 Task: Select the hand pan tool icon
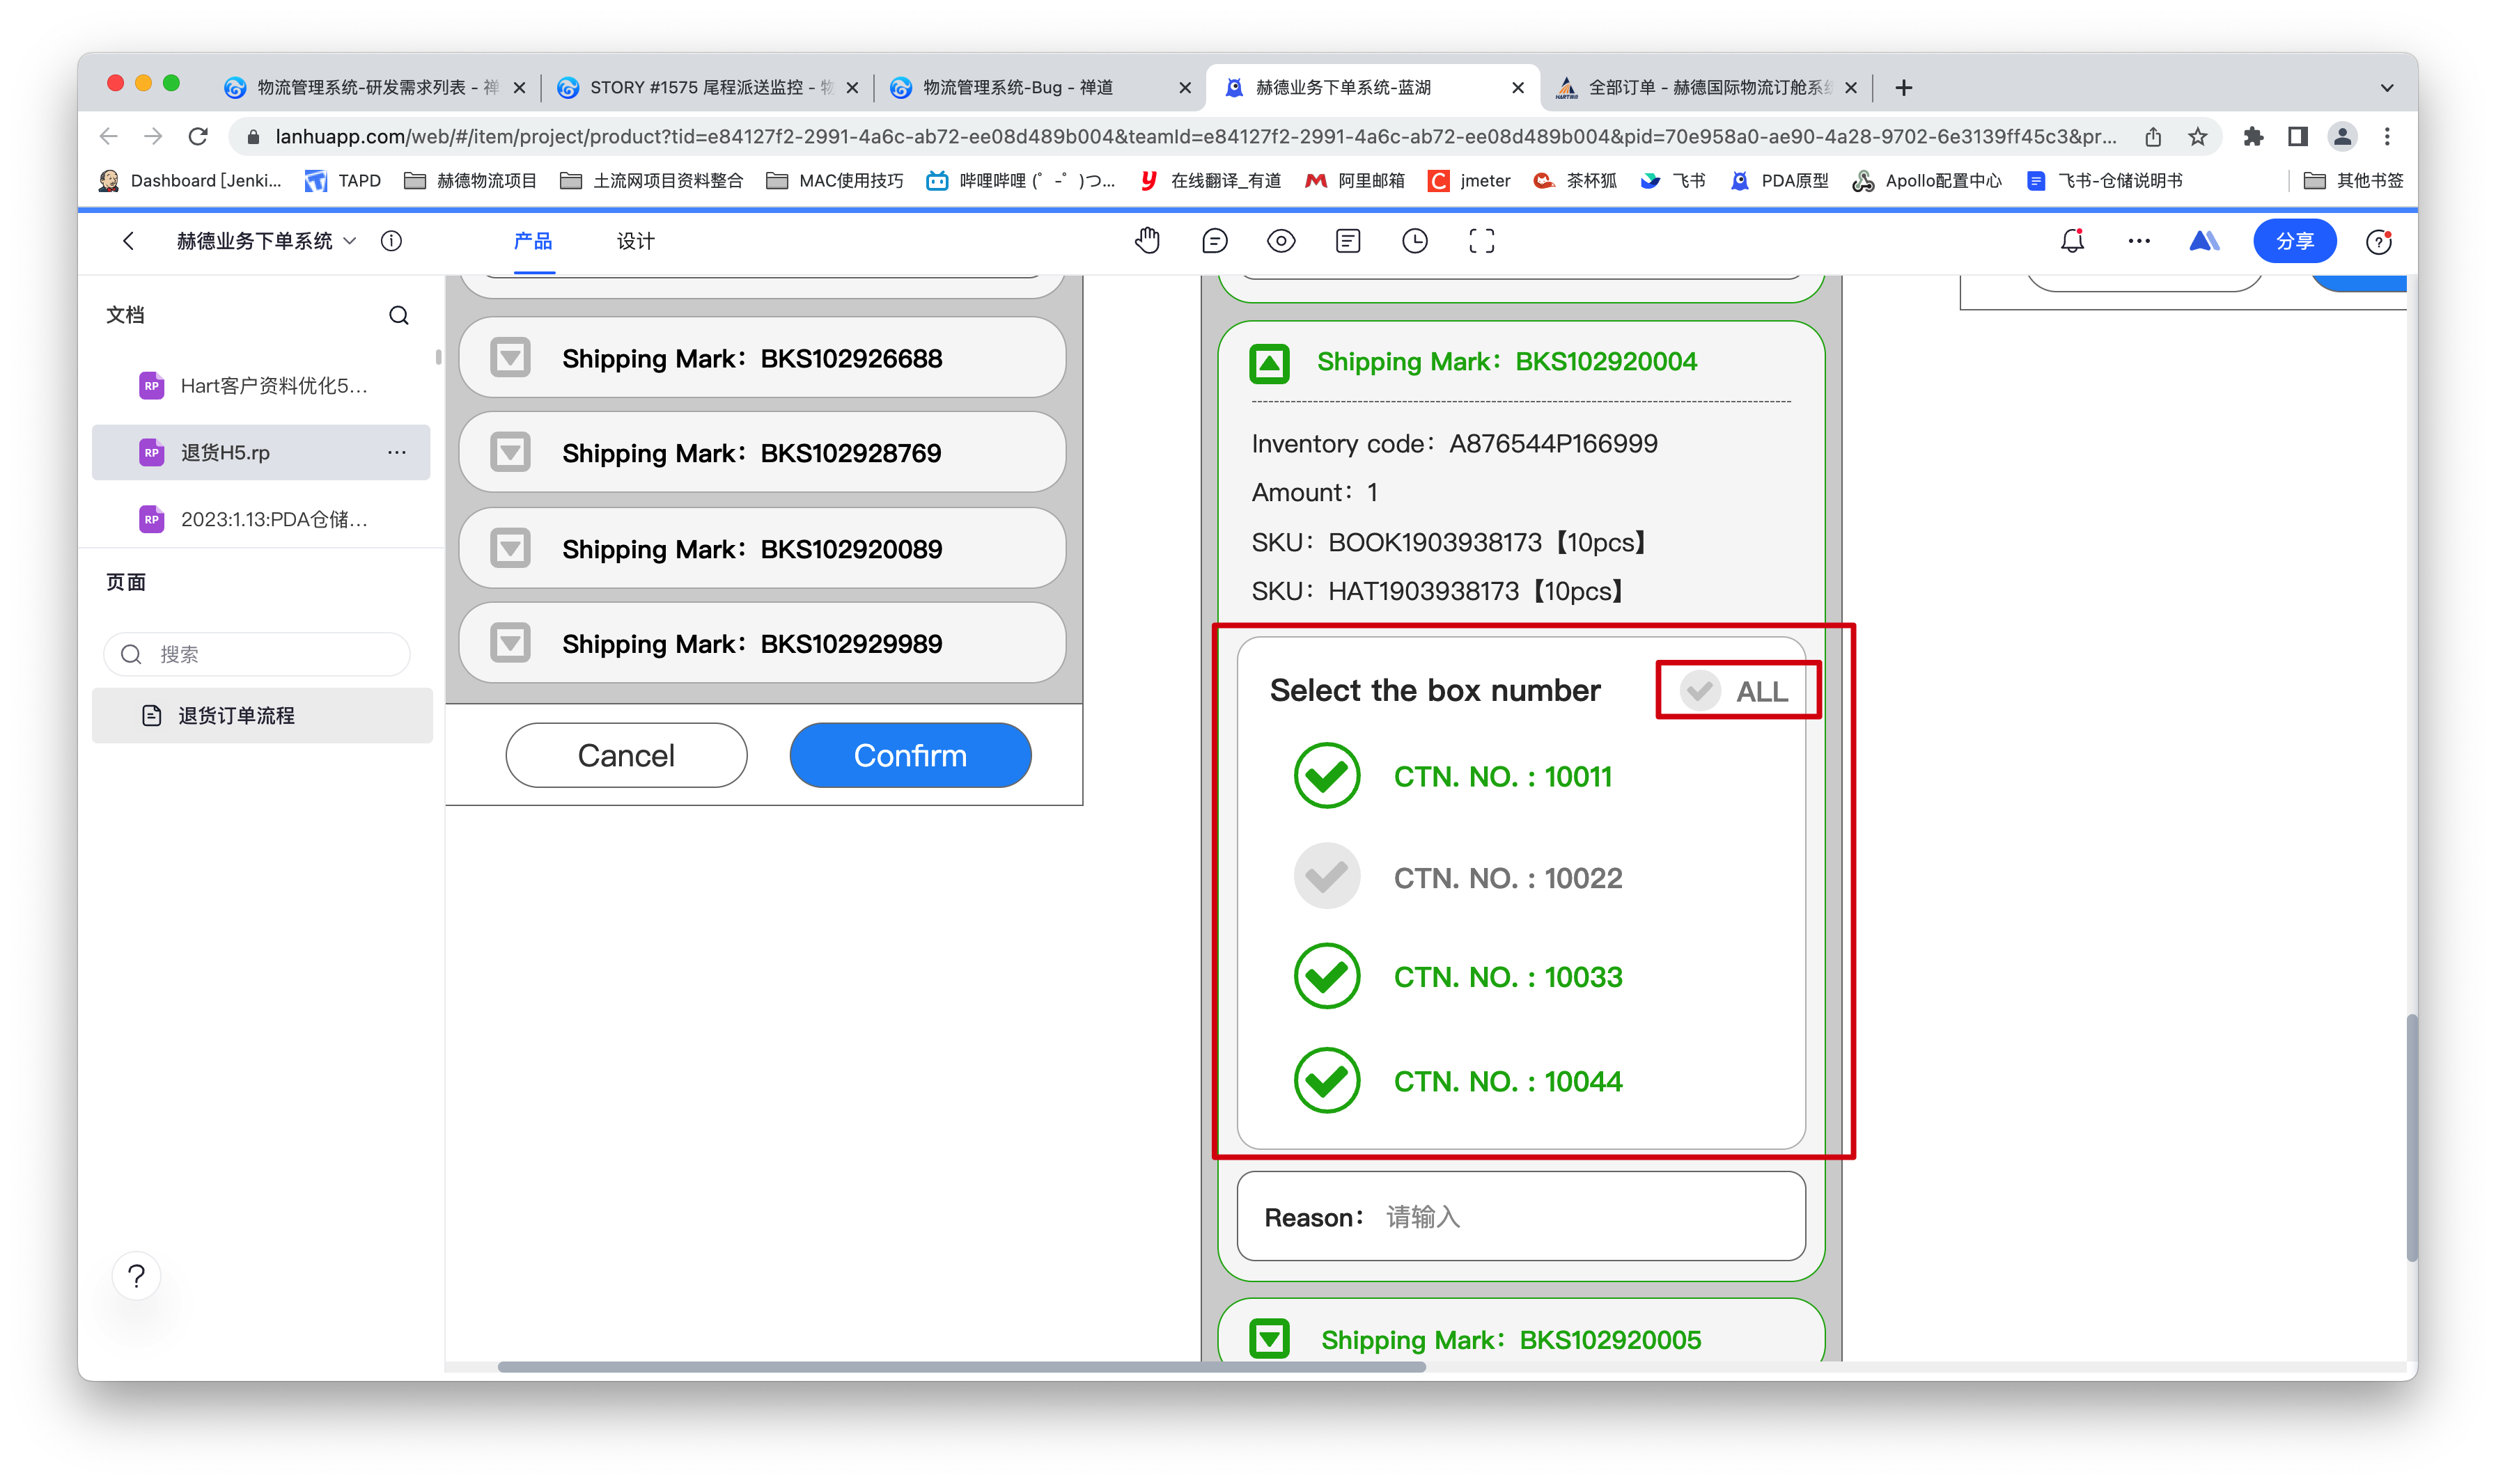pyautogui.click(x=1146, y=241)
